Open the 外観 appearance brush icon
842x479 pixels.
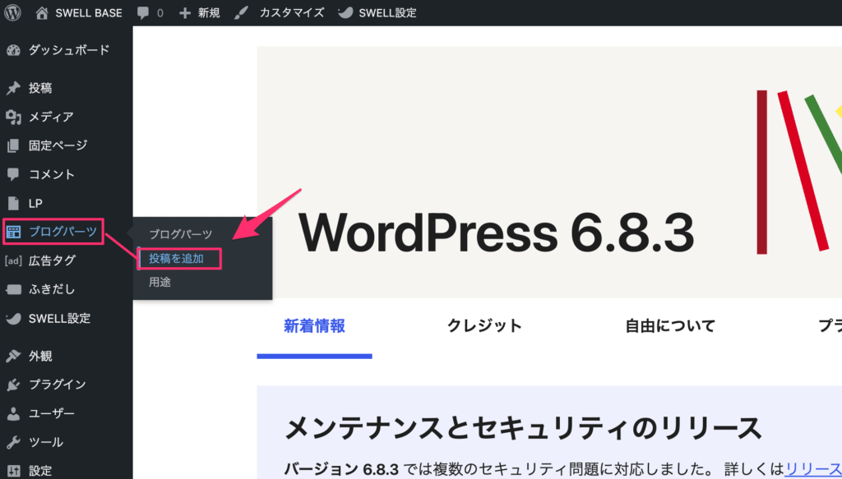click(13, 355)
